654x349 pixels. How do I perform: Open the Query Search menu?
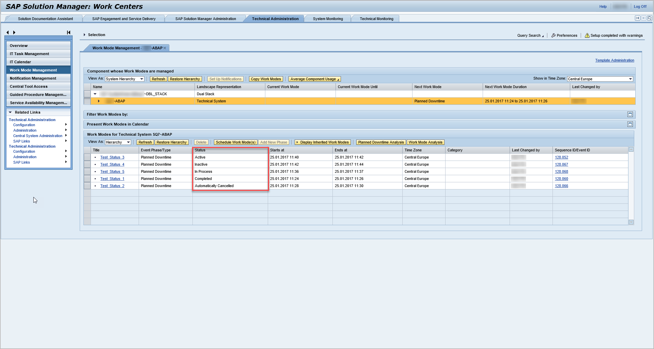pyautogui.click(x=530, y=35)
